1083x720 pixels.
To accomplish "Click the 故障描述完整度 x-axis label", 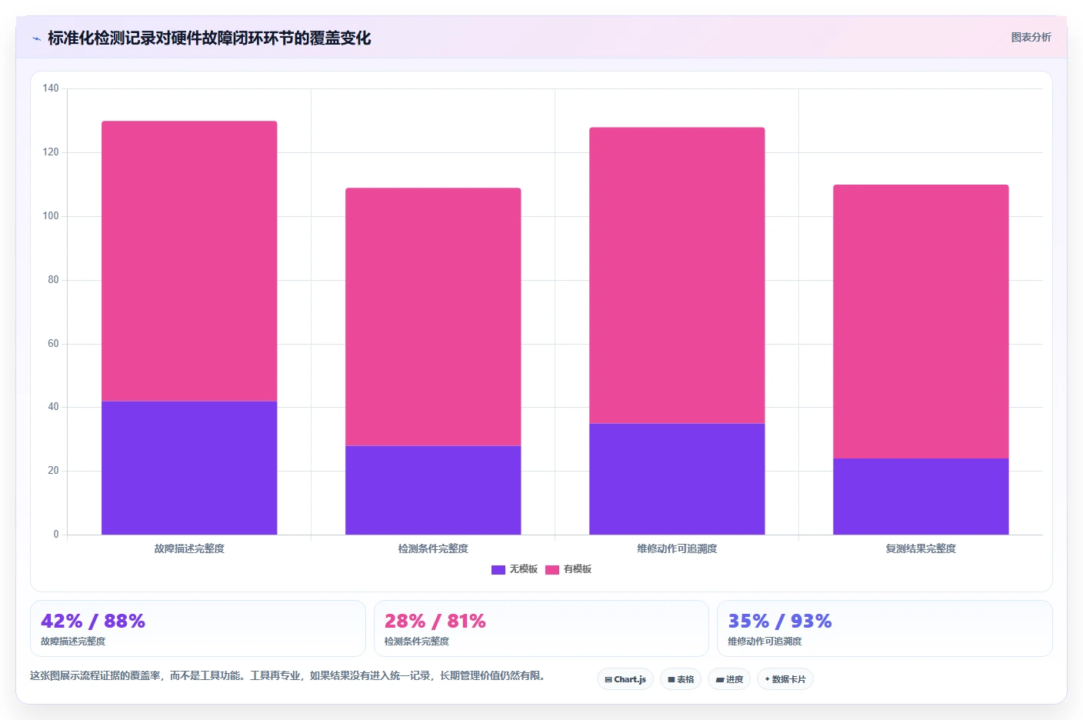I will pyautogui.click(x=189, y=548).
